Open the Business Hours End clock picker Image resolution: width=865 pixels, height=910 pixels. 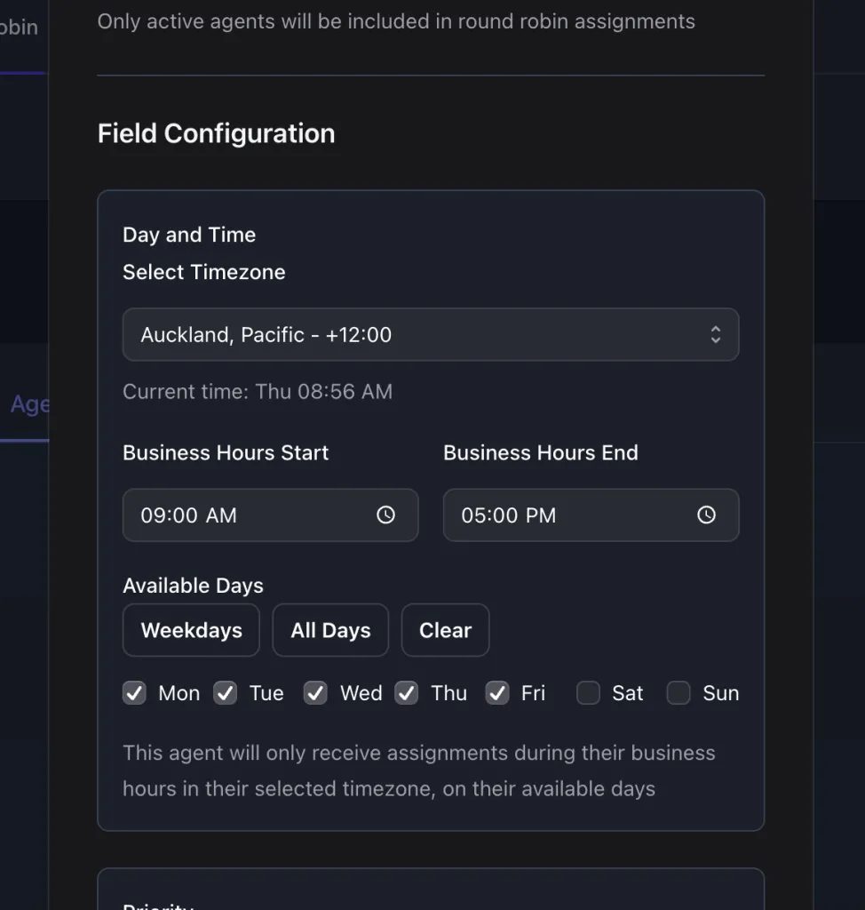pyautogui.click(x=706, y=515)
